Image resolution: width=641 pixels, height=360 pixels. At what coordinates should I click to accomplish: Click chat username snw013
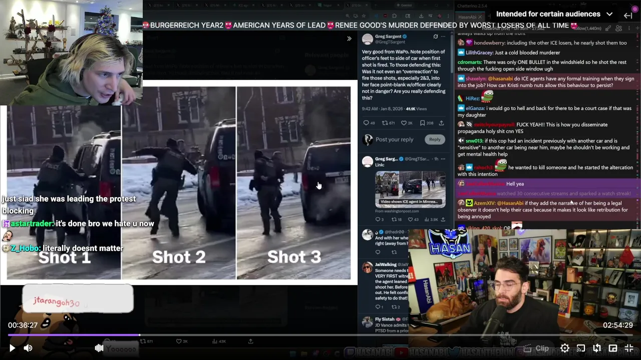tap(475, 141)
